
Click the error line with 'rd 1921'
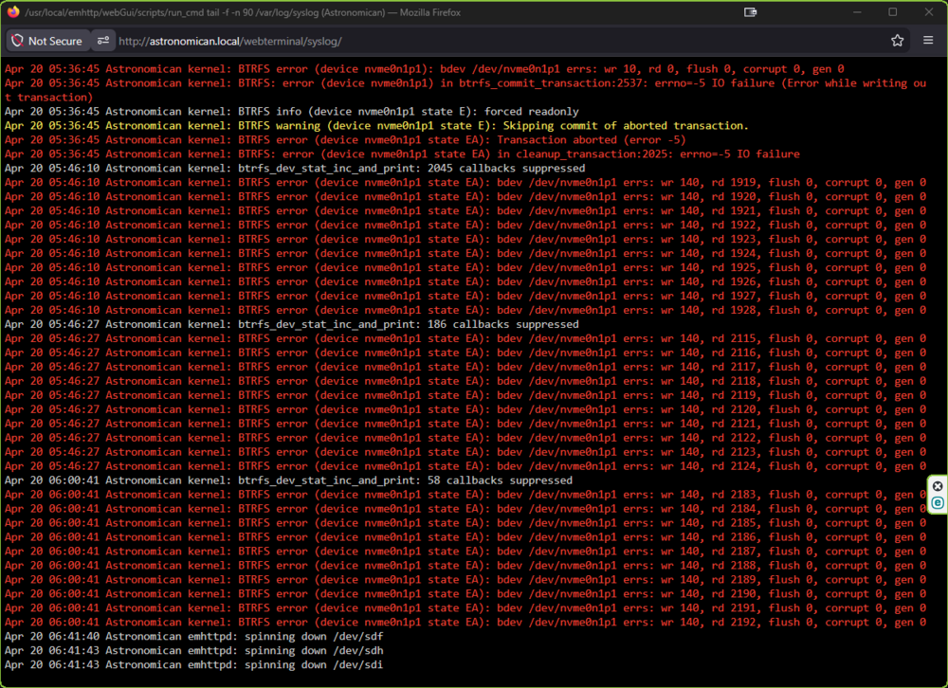465,211
